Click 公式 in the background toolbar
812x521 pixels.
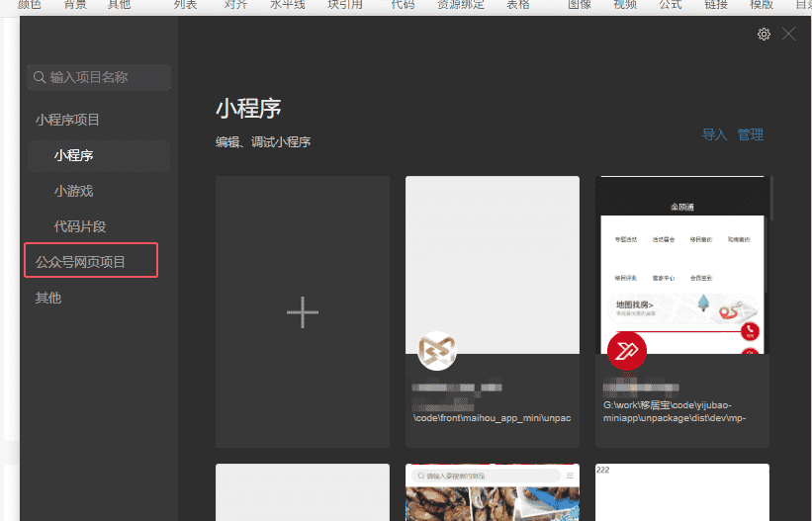click(671, 5)
